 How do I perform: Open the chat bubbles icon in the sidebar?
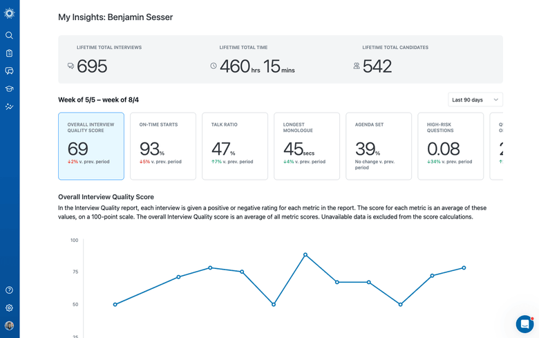[9, 71]
